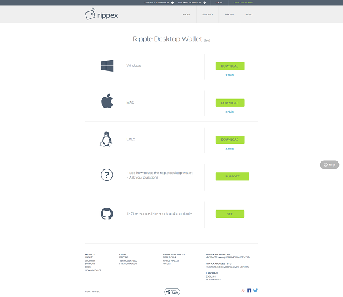Open PRICING in the header navigation
The height and width of the screenshot is (297, 343).
[229, 14]
